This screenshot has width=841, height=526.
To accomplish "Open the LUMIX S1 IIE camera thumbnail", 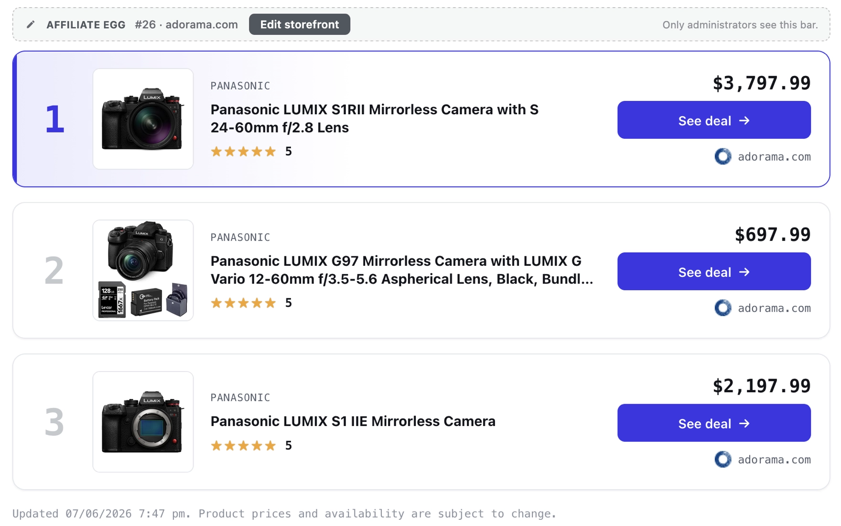I will click(143, 422).
